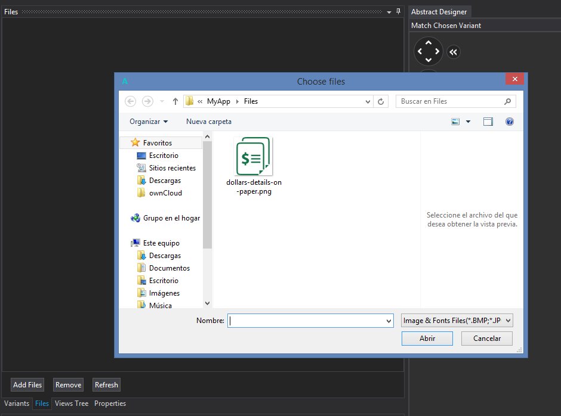Click the Nombre filename input field

(x=306, y=321)
